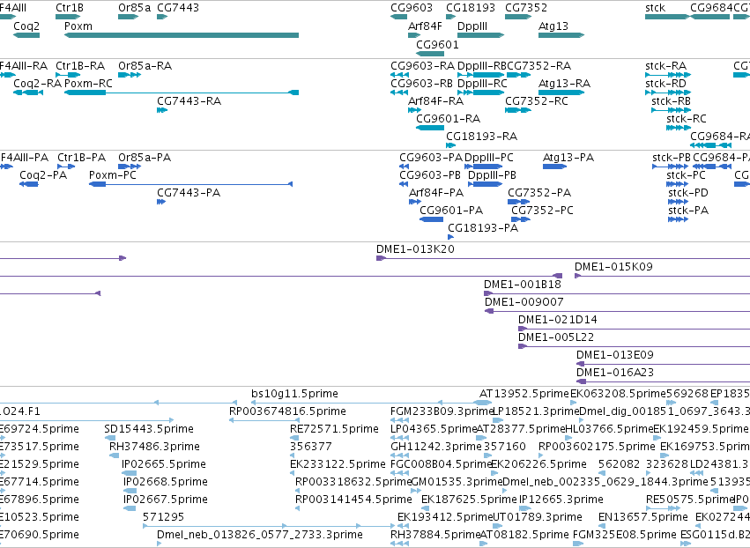The height and width of the screenshot is (548, 750).
Task: Open the Ctr1B gene label
Action: point(70,8)
